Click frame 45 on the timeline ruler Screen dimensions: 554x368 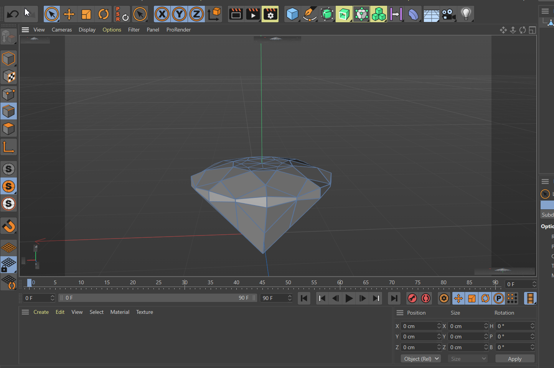coord(262,283)
